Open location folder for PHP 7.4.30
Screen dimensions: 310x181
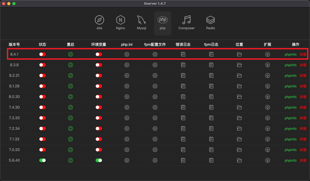coord(239,107)
